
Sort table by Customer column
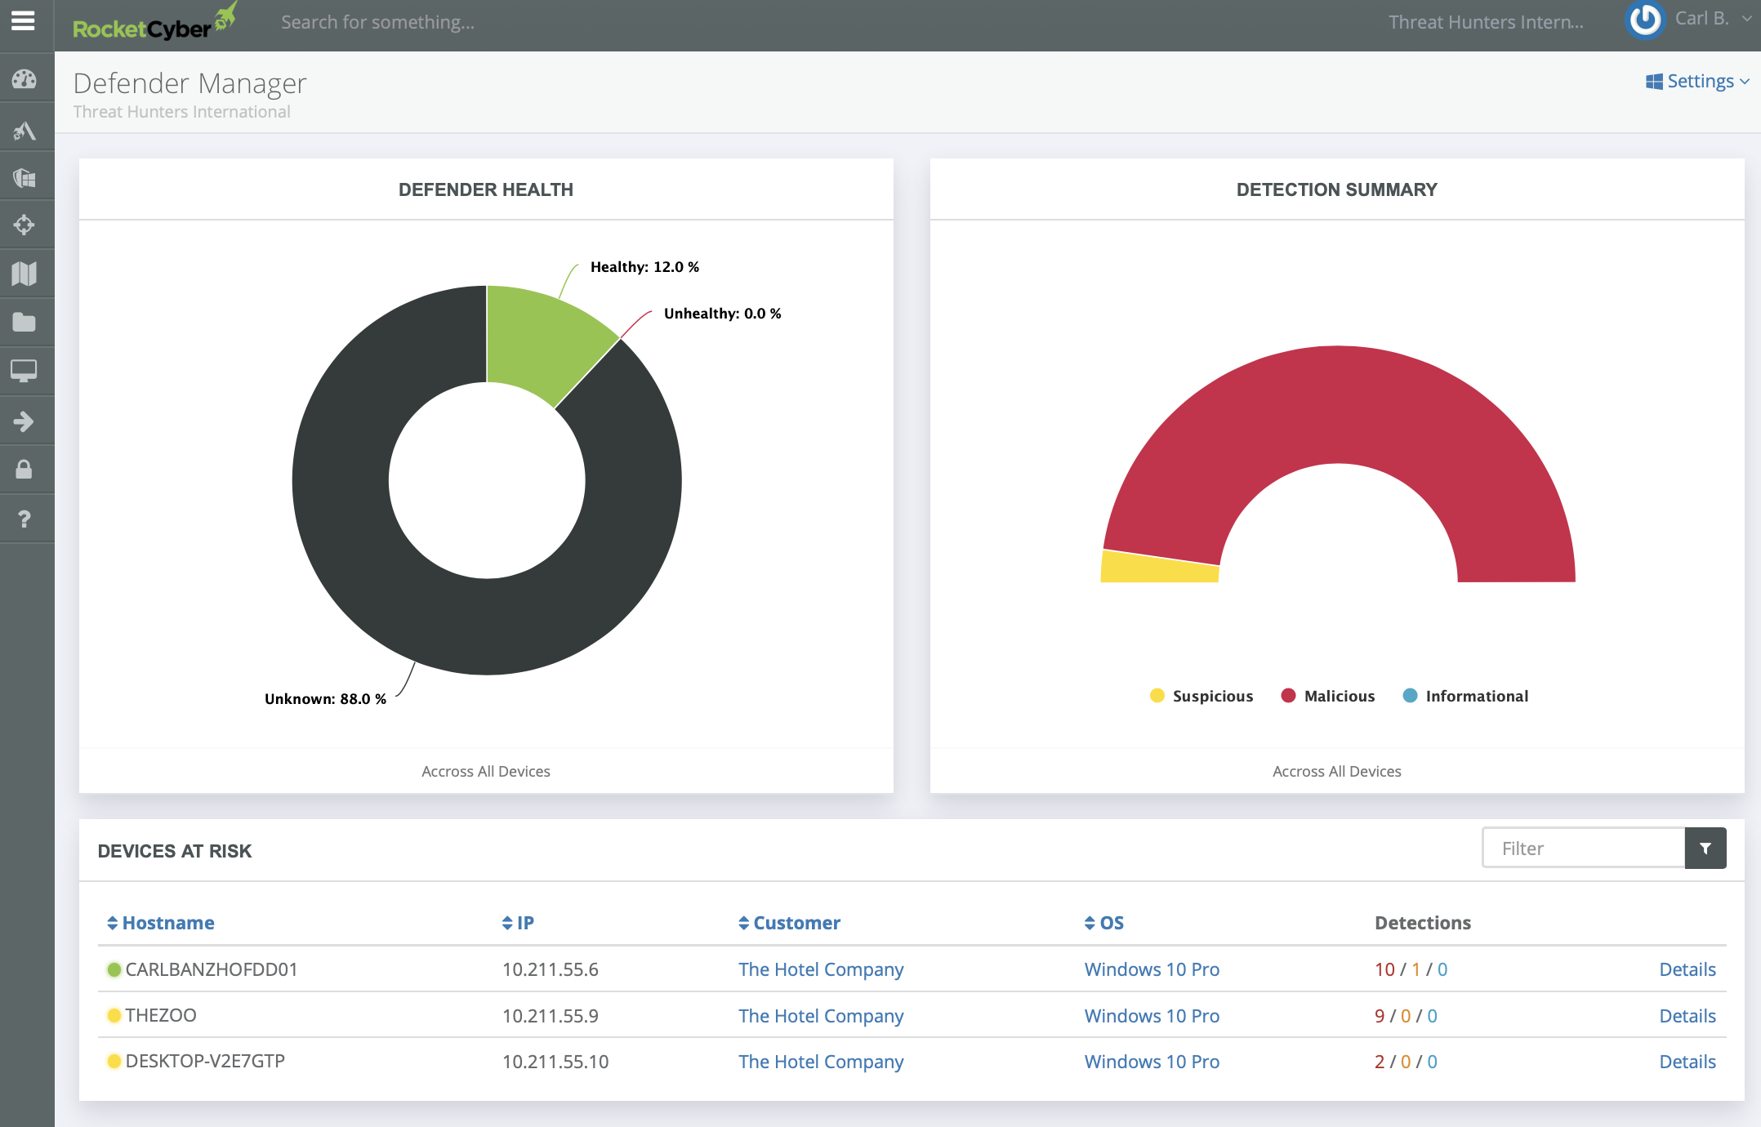[x=789, y=923]
